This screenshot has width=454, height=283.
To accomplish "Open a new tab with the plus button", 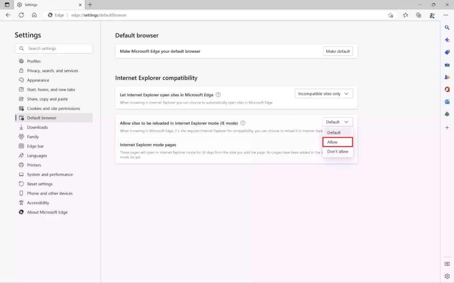I will (90, 4).
